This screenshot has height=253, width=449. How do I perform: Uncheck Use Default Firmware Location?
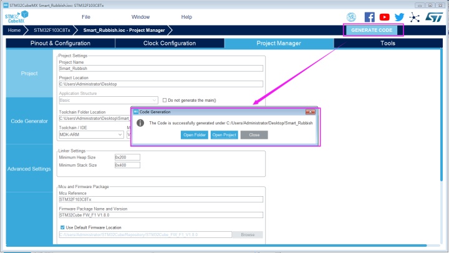[x=62, y=227]
